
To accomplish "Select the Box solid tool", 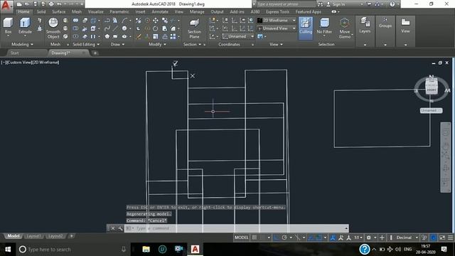I will click(x=8, y=26).
